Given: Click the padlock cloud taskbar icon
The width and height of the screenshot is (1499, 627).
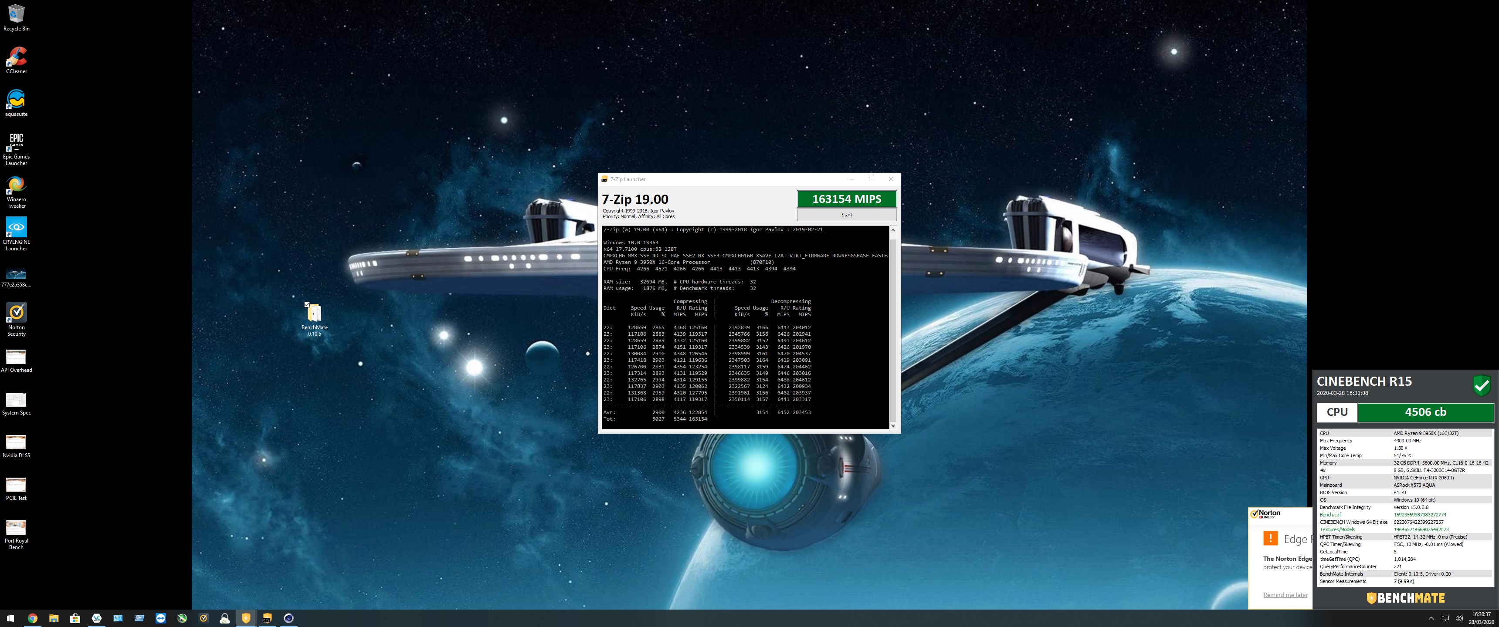Looking at the screenshot, I should point(224,618).
